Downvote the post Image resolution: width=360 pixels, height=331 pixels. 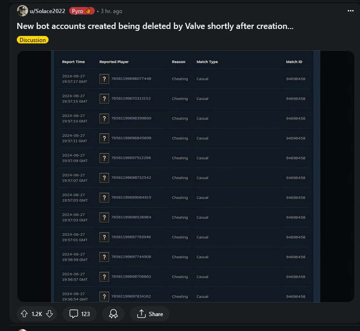49,314
